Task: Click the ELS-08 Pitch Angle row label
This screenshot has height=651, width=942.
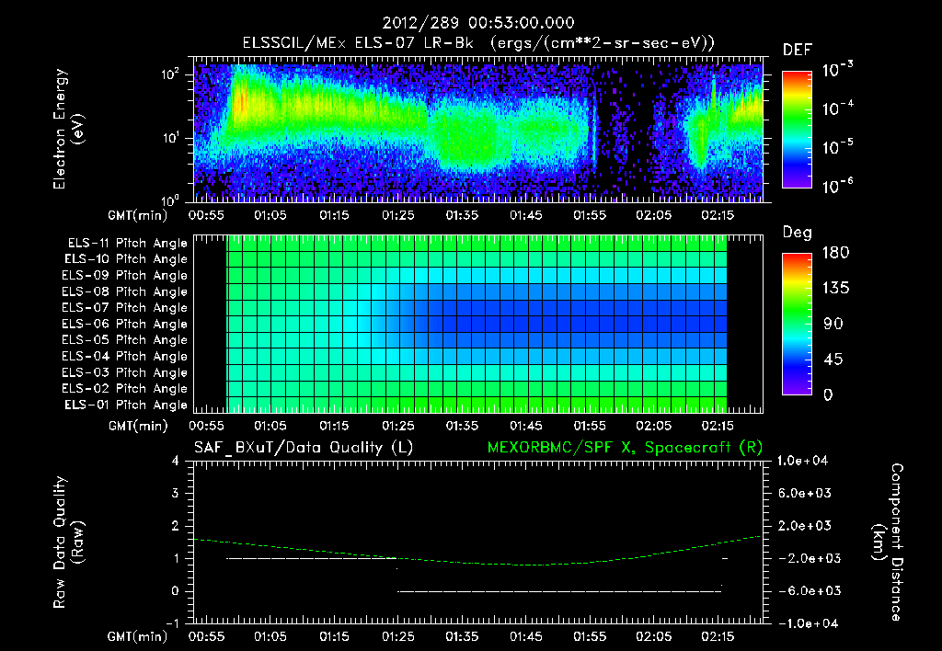Action: (x=125, y=291)
